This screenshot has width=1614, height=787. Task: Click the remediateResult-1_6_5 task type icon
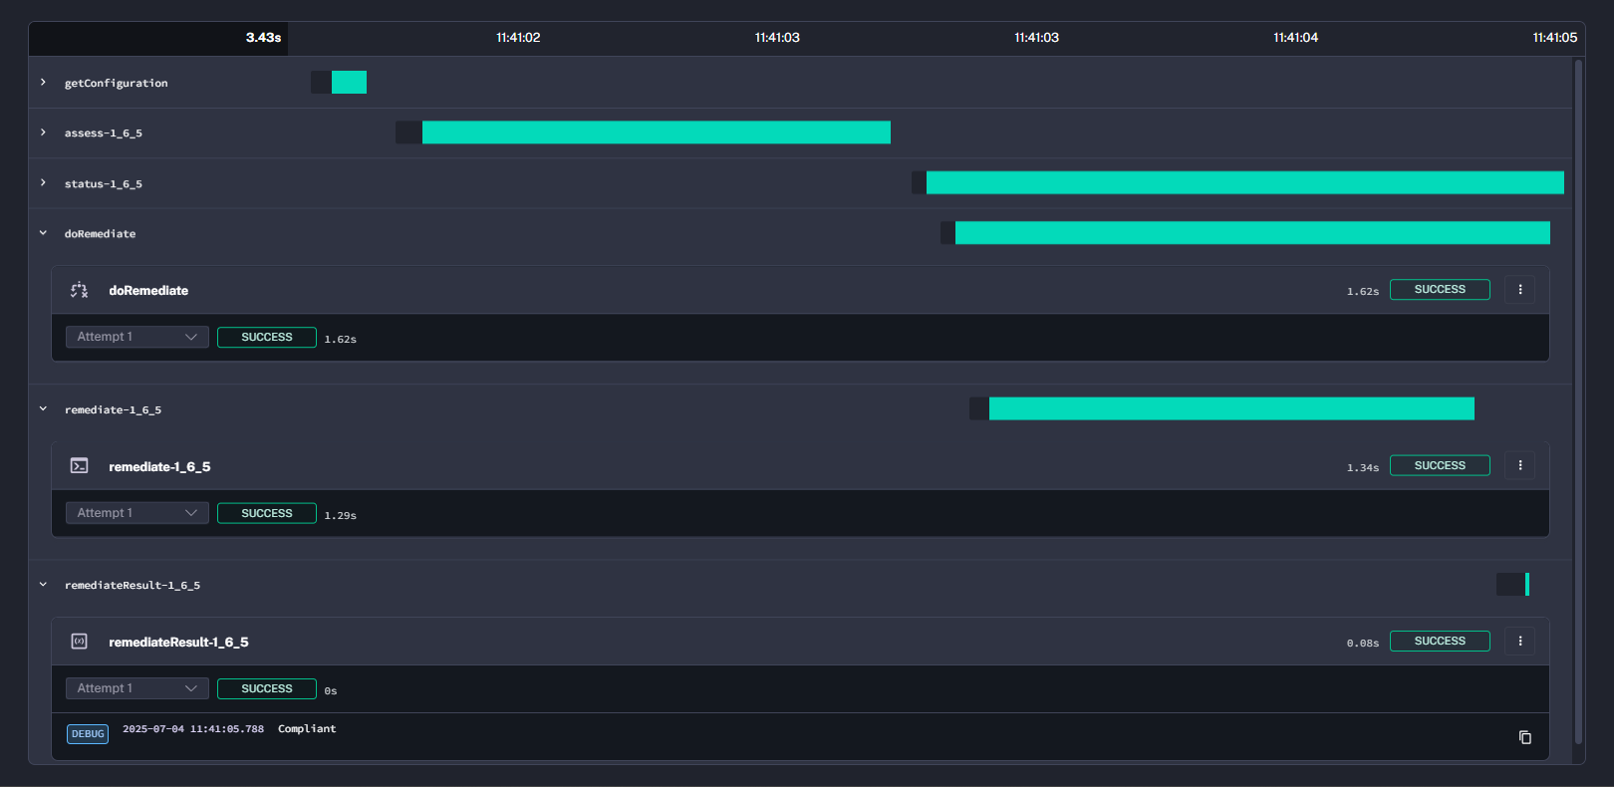79,642
